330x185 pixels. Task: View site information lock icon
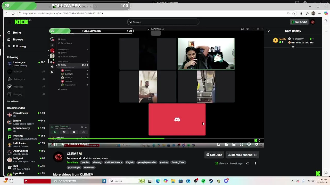click(20, 13)
